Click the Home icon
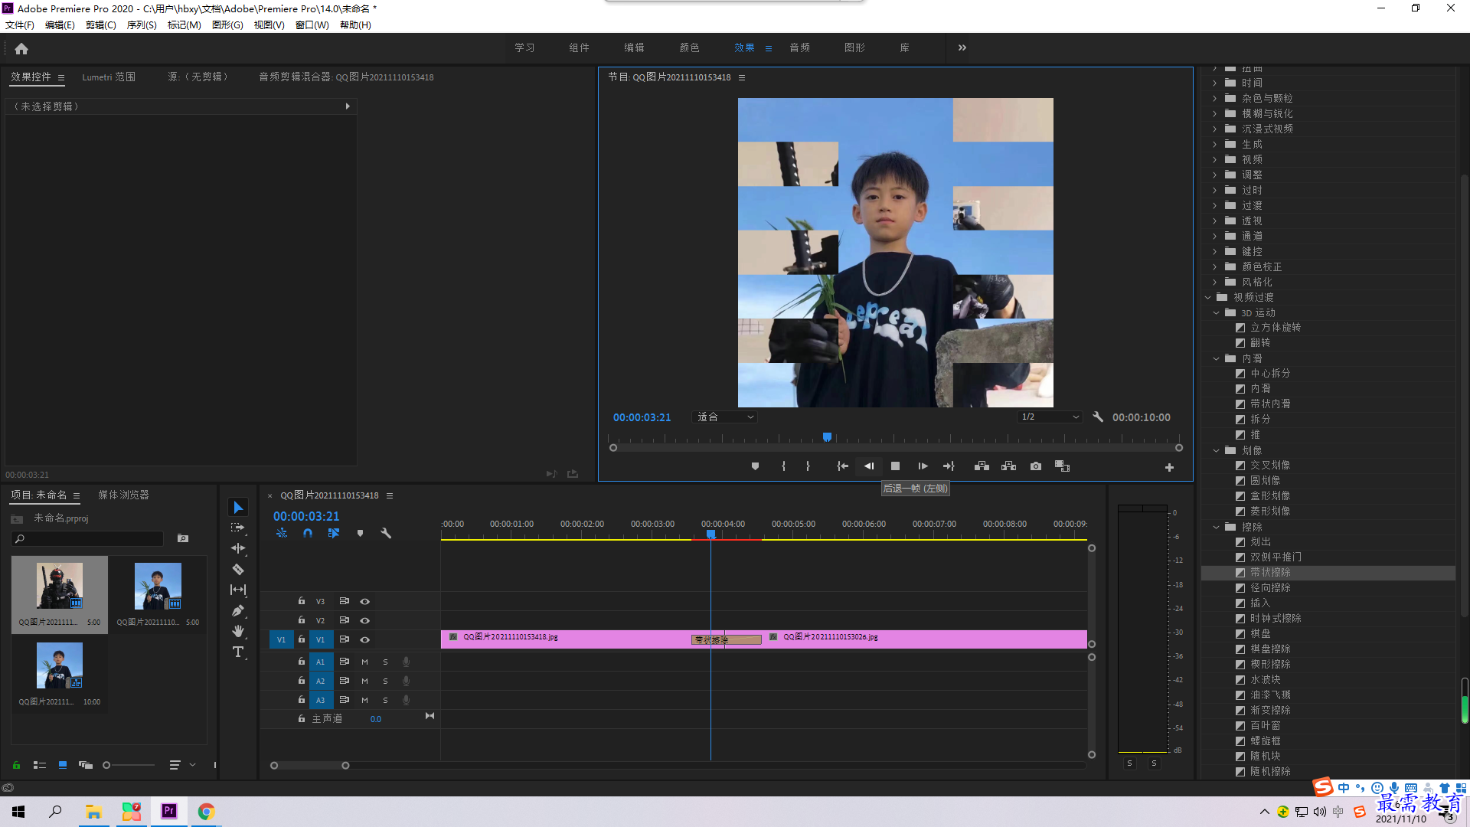The height and width of the screenshot is (827, 1470). [x=21, y=48]
